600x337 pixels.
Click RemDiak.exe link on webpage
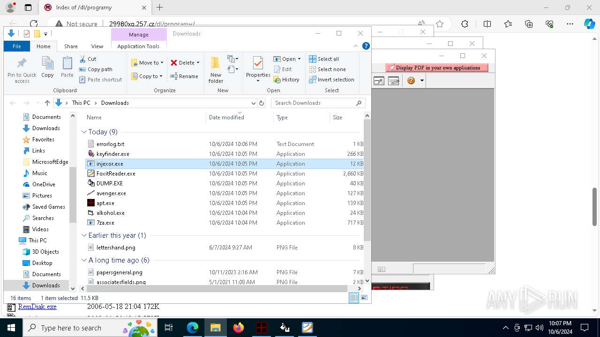(x=37, y=307)
